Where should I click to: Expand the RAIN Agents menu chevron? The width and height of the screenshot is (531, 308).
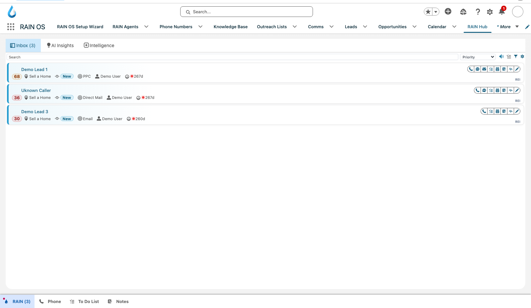point(146,27)
